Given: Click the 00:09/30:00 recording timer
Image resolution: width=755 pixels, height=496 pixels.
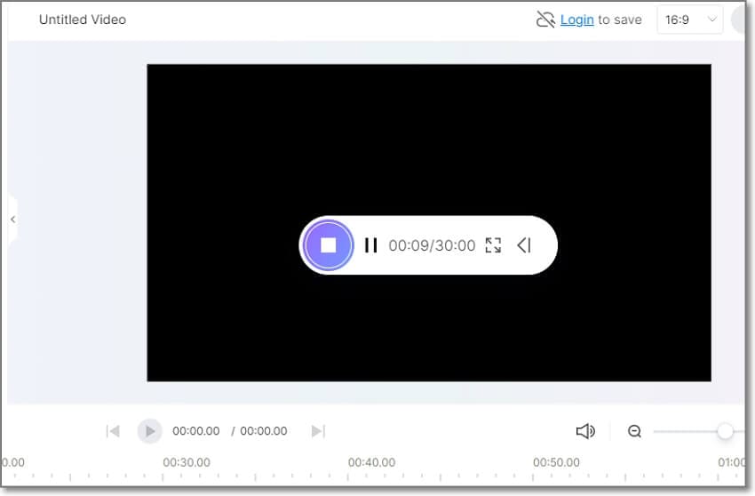Looking at the screenshot, I should [x=432, y=245].
